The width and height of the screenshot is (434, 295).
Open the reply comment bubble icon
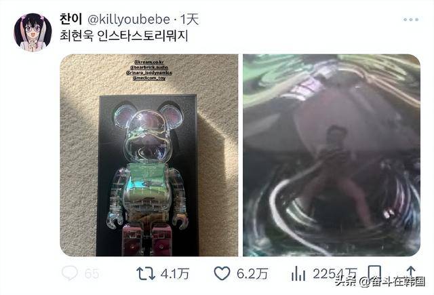click(x=69, y=273)
